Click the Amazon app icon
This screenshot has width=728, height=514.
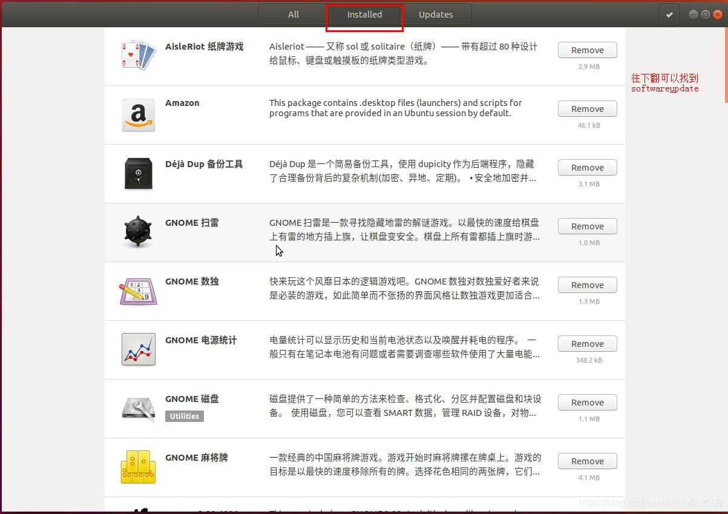tap(139, 115)
